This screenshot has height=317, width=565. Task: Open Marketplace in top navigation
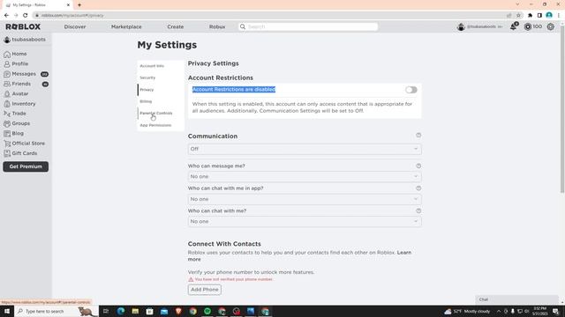tap(126, 26)
